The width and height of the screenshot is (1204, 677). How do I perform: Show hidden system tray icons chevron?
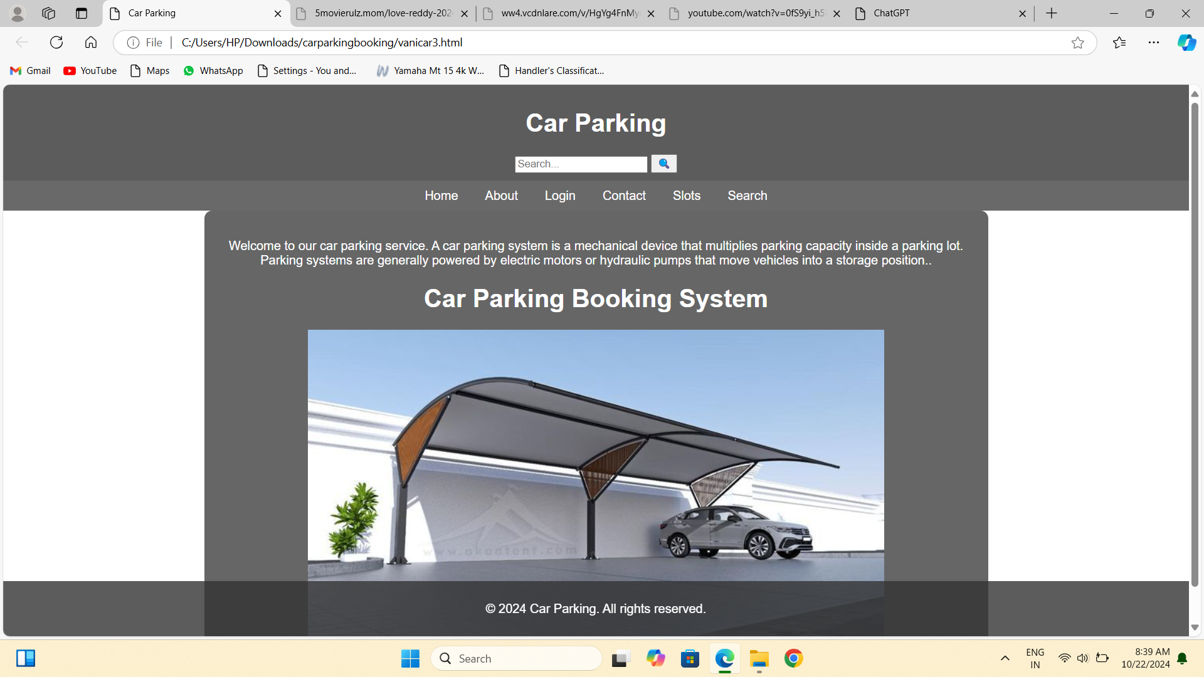click(1005, 658)
